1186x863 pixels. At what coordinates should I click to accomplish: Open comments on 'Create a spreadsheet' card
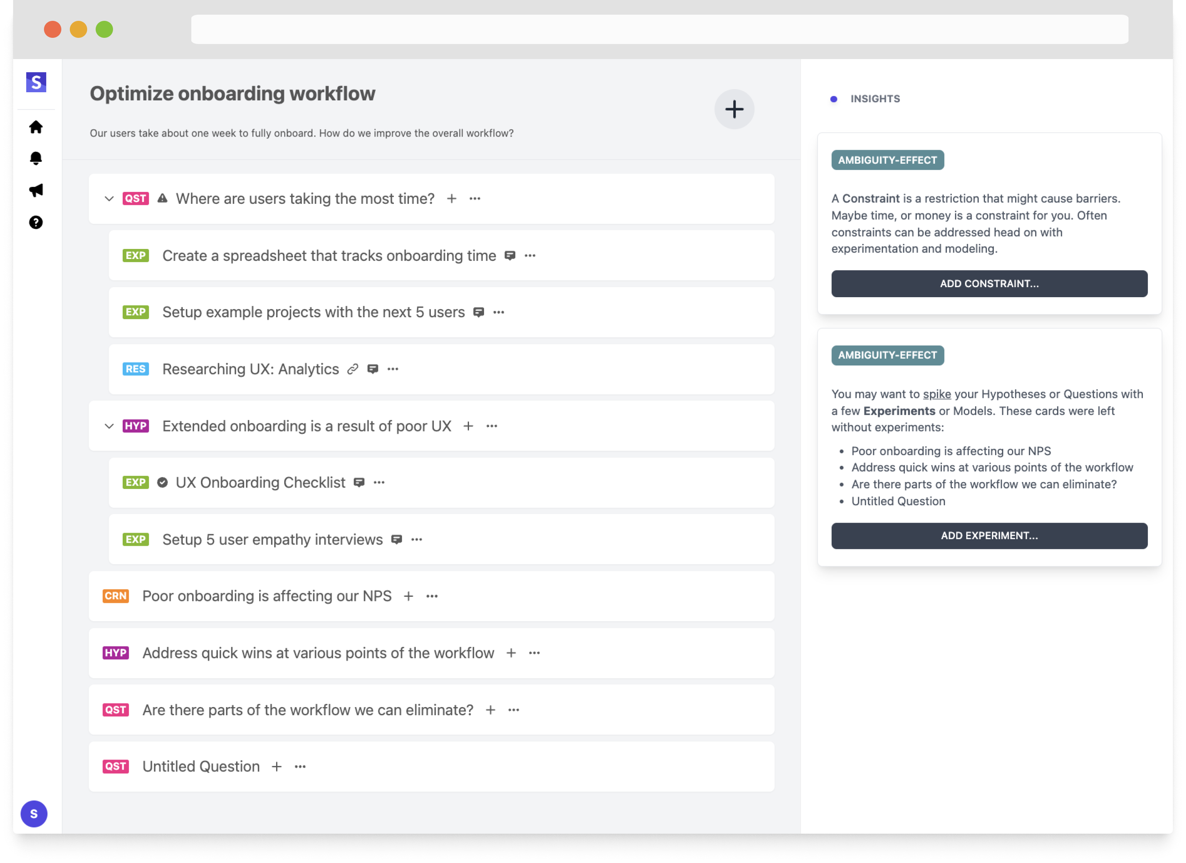510,256
